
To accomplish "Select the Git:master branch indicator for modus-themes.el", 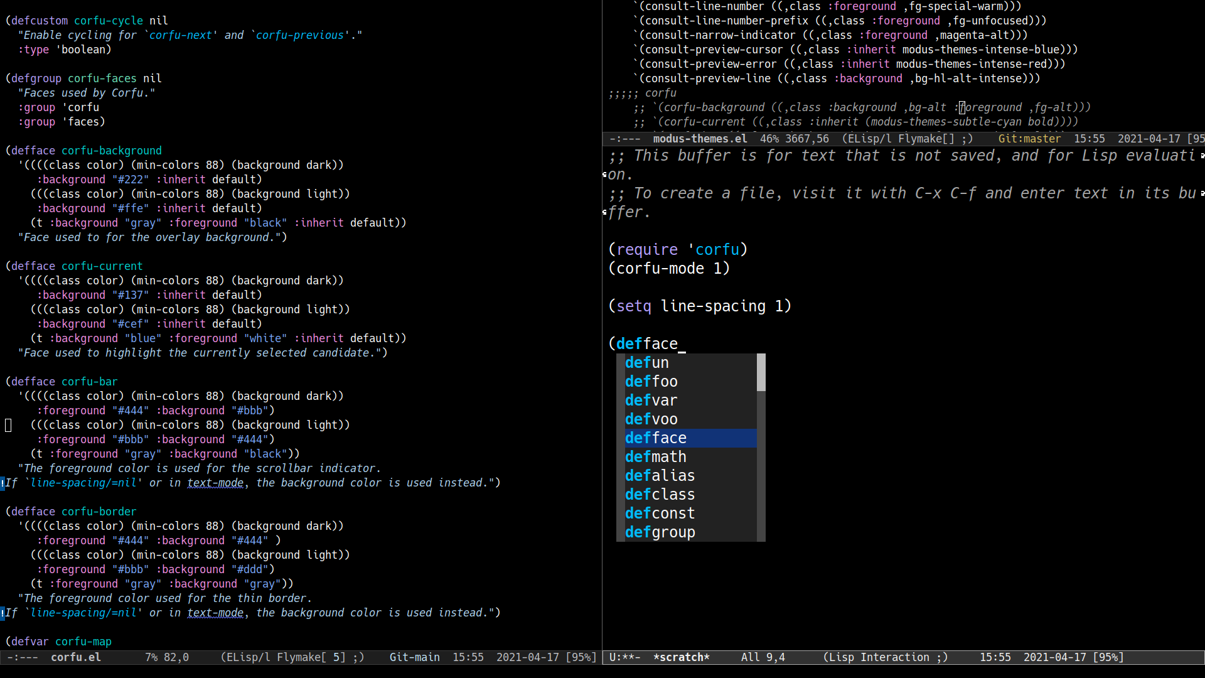I will [1029, 138].
